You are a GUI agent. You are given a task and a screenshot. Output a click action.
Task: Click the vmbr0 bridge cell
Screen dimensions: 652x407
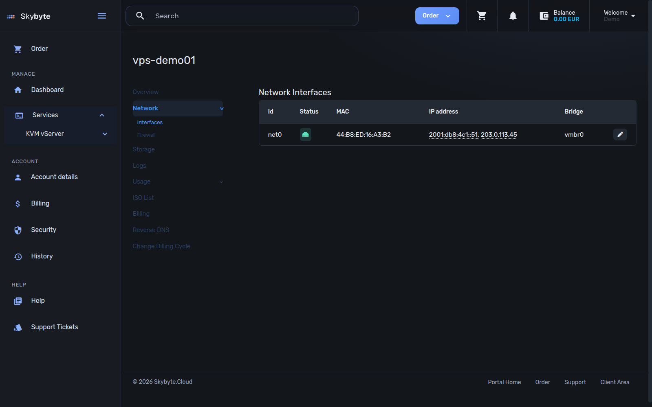pyautogui.click(x=574, y=135)
